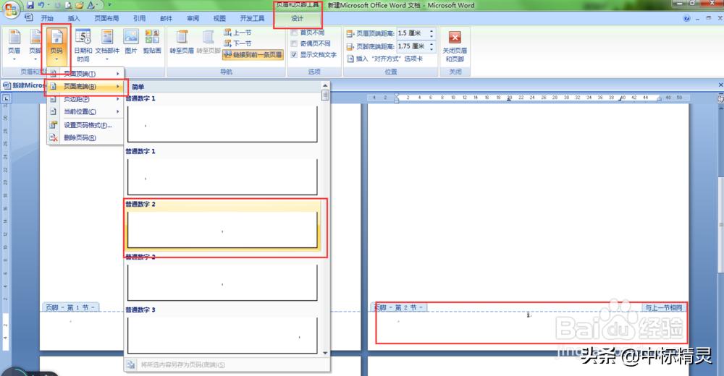Expand the 当前位置(C) submenu
The height and width of the screenshot is (376, 724).
tap(85, 111)
